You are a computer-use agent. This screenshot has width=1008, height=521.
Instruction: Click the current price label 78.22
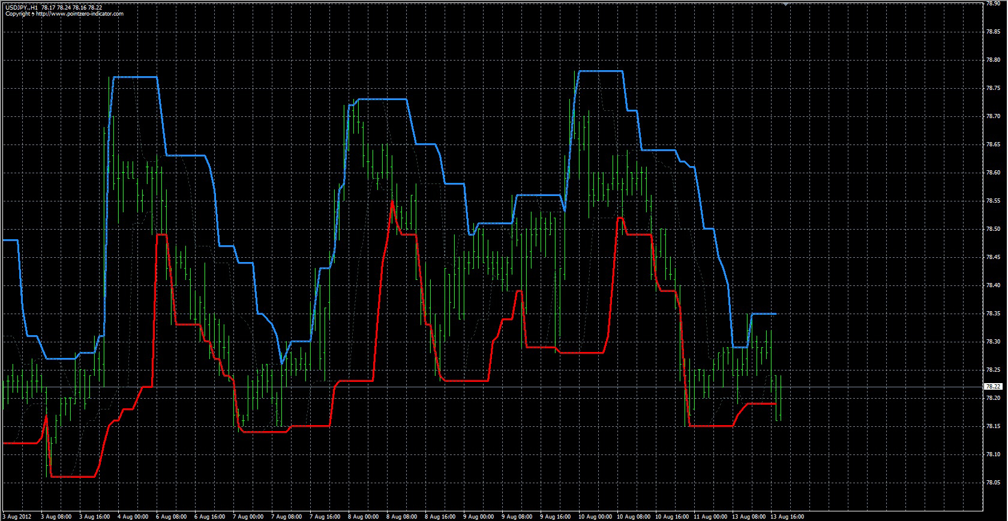click(993, 387)
